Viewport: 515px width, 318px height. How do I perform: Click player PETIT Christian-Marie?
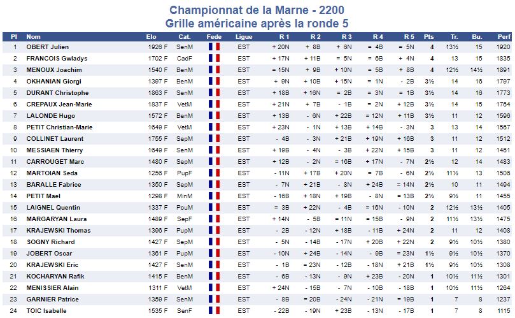coord(59,127)
